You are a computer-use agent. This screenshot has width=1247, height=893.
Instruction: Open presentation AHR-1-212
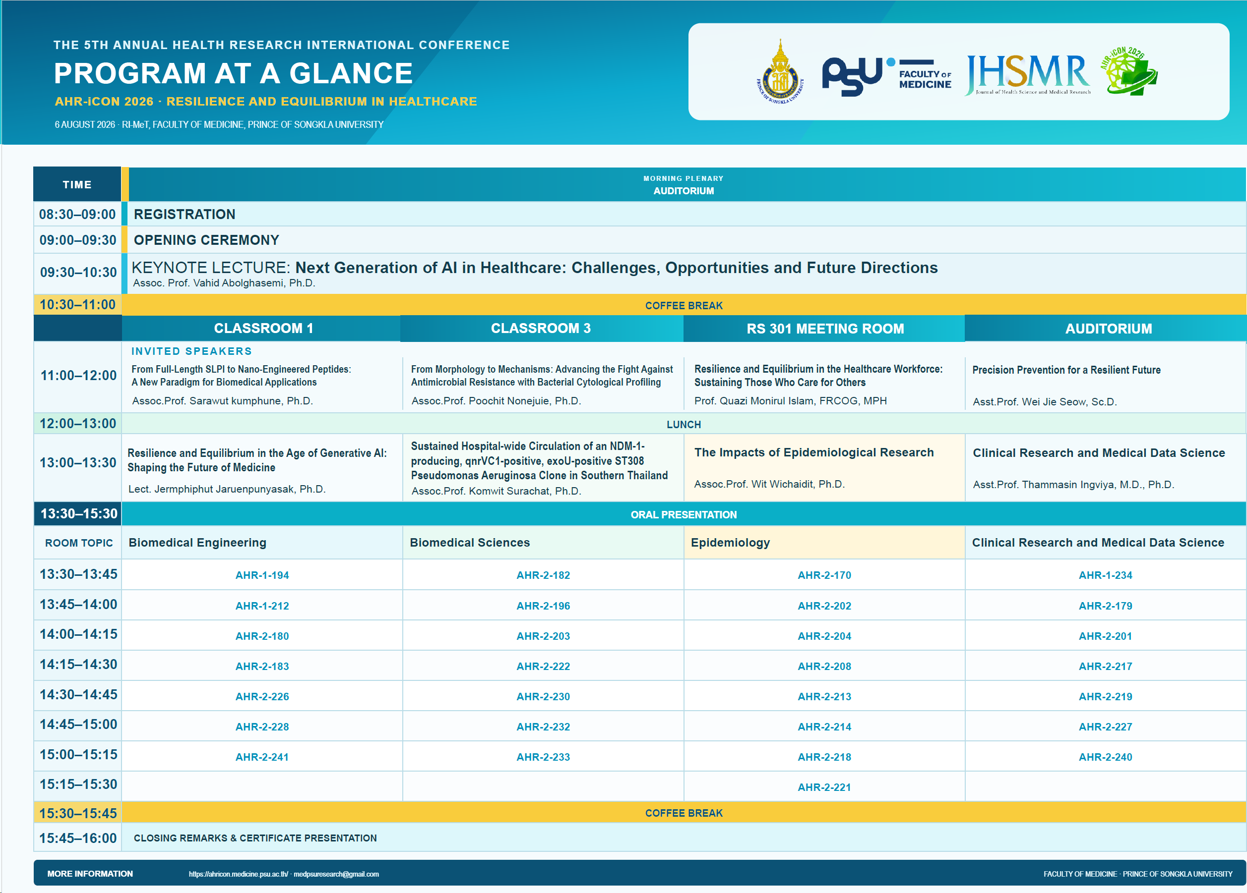(x=262, y=606)
